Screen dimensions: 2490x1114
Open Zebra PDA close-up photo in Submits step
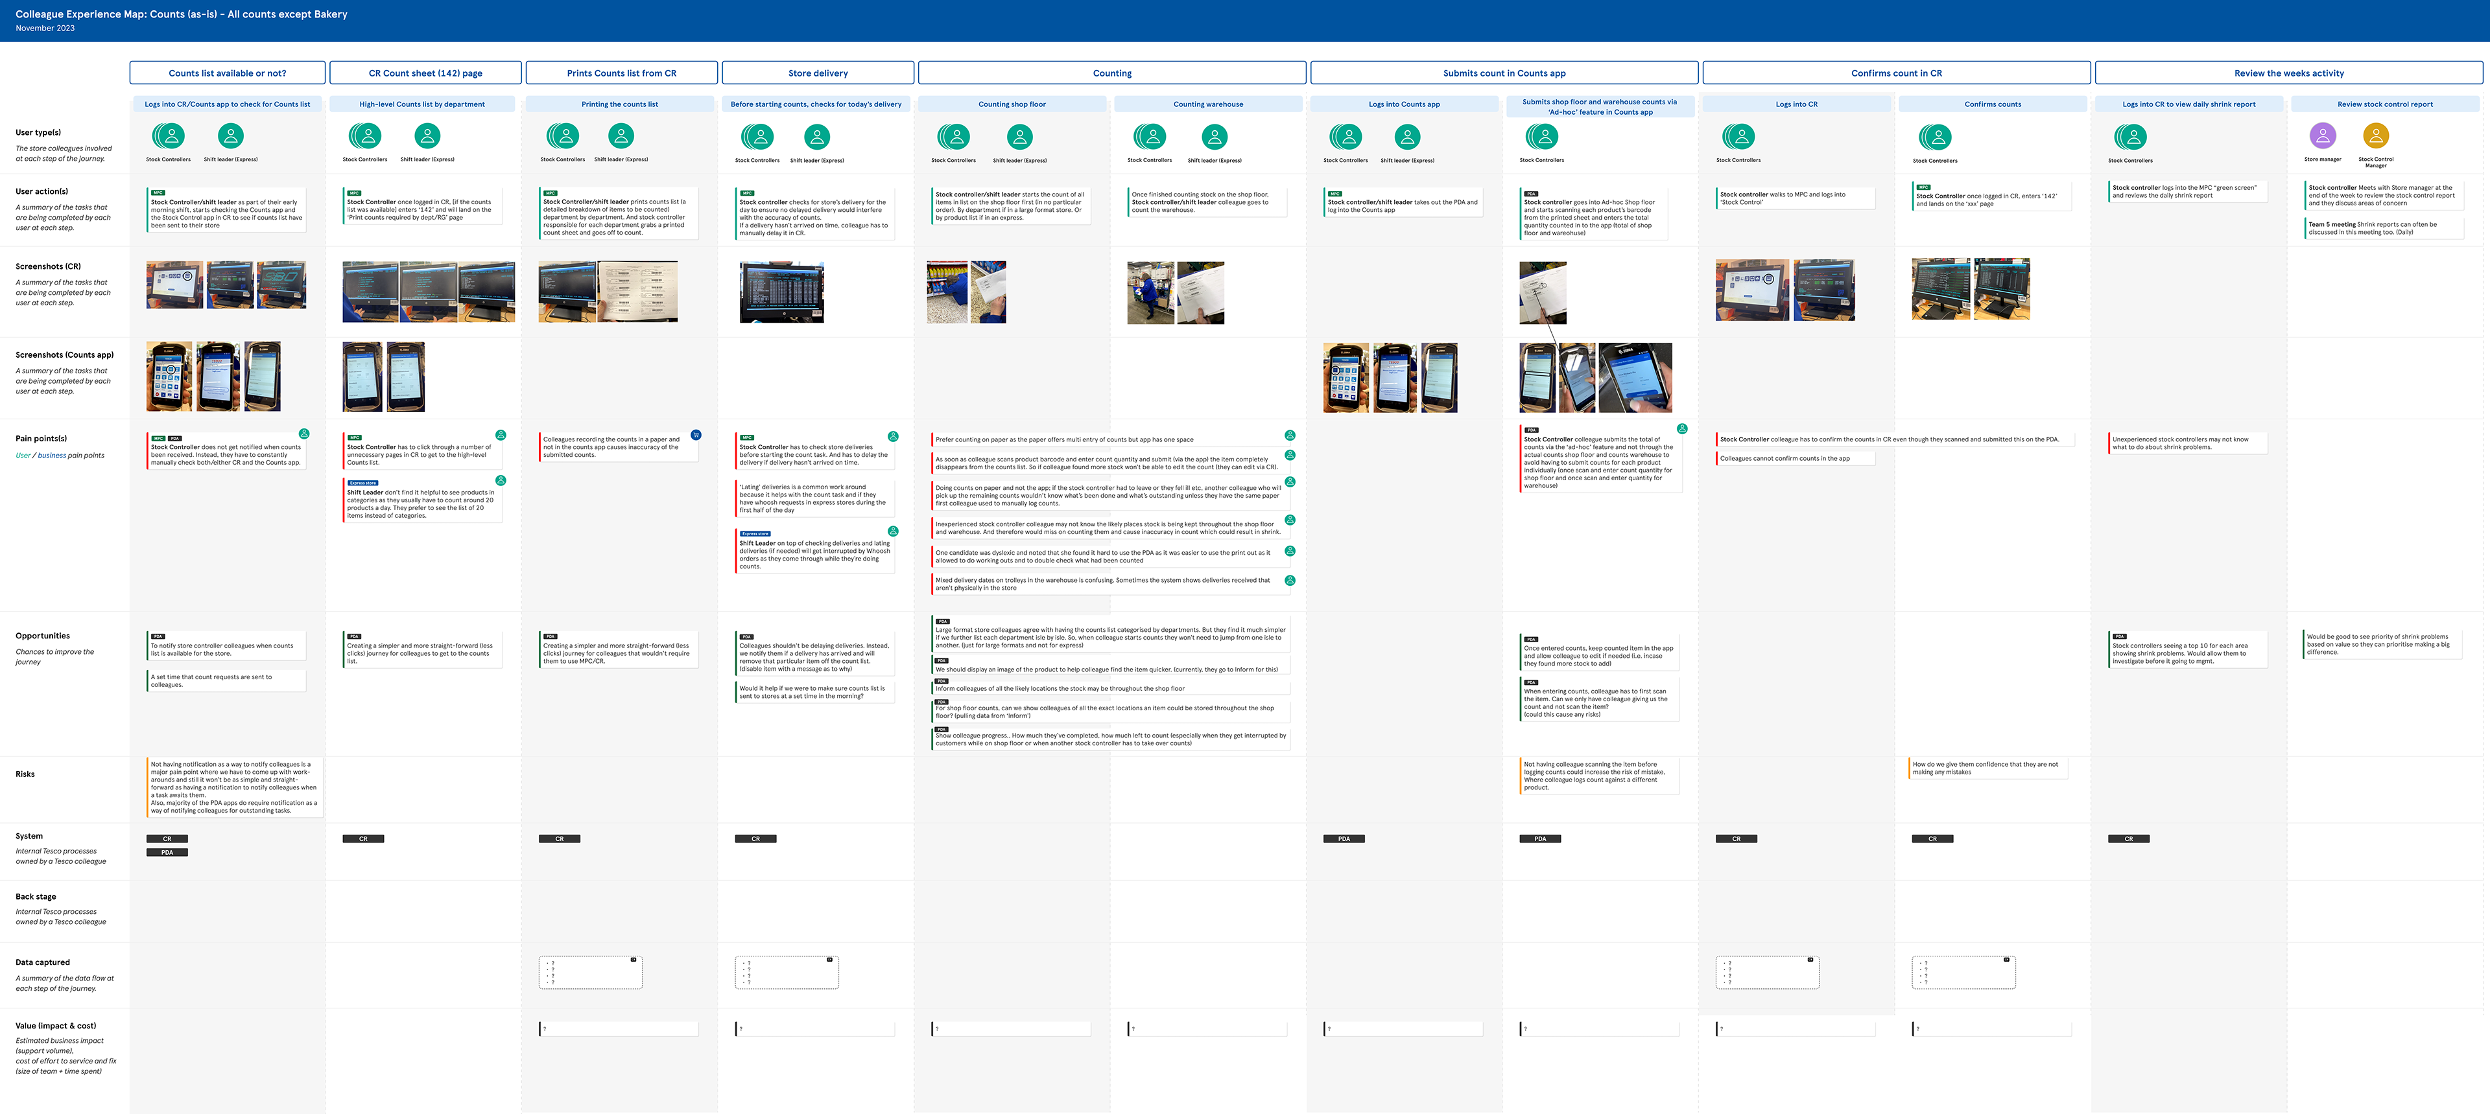(1635, 378)
